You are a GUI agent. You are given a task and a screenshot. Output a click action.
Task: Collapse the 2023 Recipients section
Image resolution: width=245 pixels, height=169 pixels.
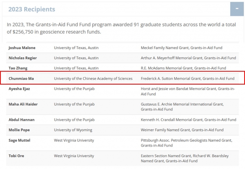pos(237,9)
